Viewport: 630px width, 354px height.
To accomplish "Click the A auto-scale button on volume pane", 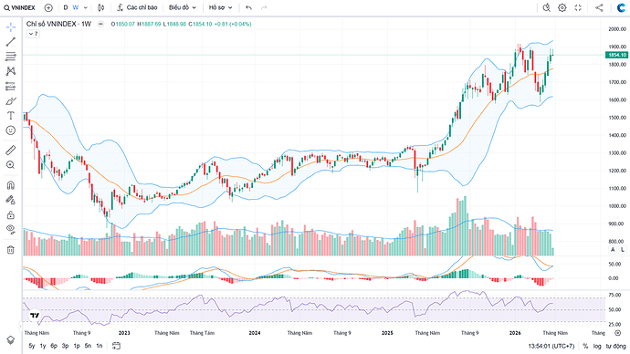I will pyautogui.click(x=613, y=250).
